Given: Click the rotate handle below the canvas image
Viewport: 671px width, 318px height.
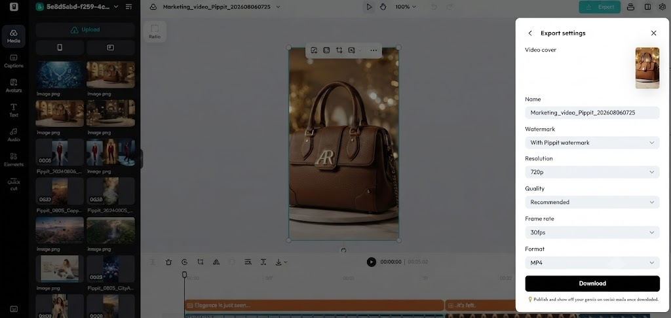Looking at the screenshot, I should coord(343,251).
